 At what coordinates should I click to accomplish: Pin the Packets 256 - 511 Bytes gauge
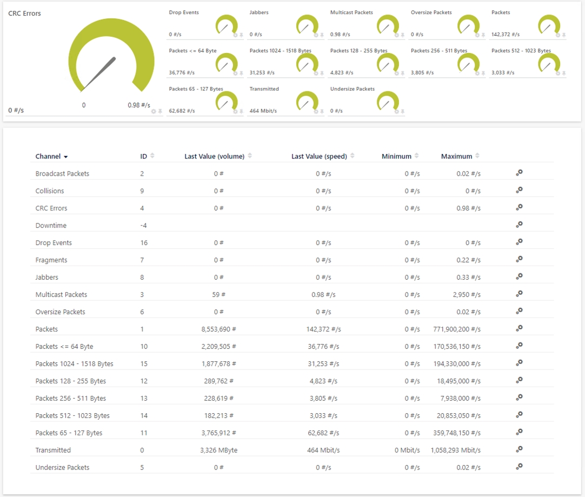(x=483, y=74)
